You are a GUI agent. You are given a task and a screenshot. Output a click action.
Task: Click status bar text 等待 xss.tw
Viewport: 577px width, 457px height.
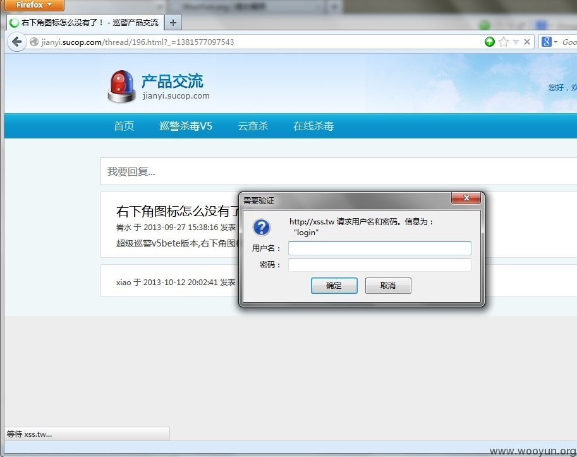(x=30, y=434)
